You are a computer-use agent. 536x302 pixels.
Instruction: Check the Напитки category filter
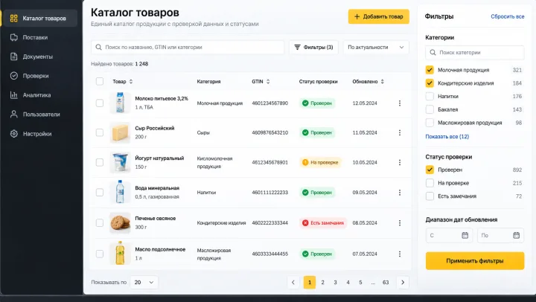[x=430, y=97]
